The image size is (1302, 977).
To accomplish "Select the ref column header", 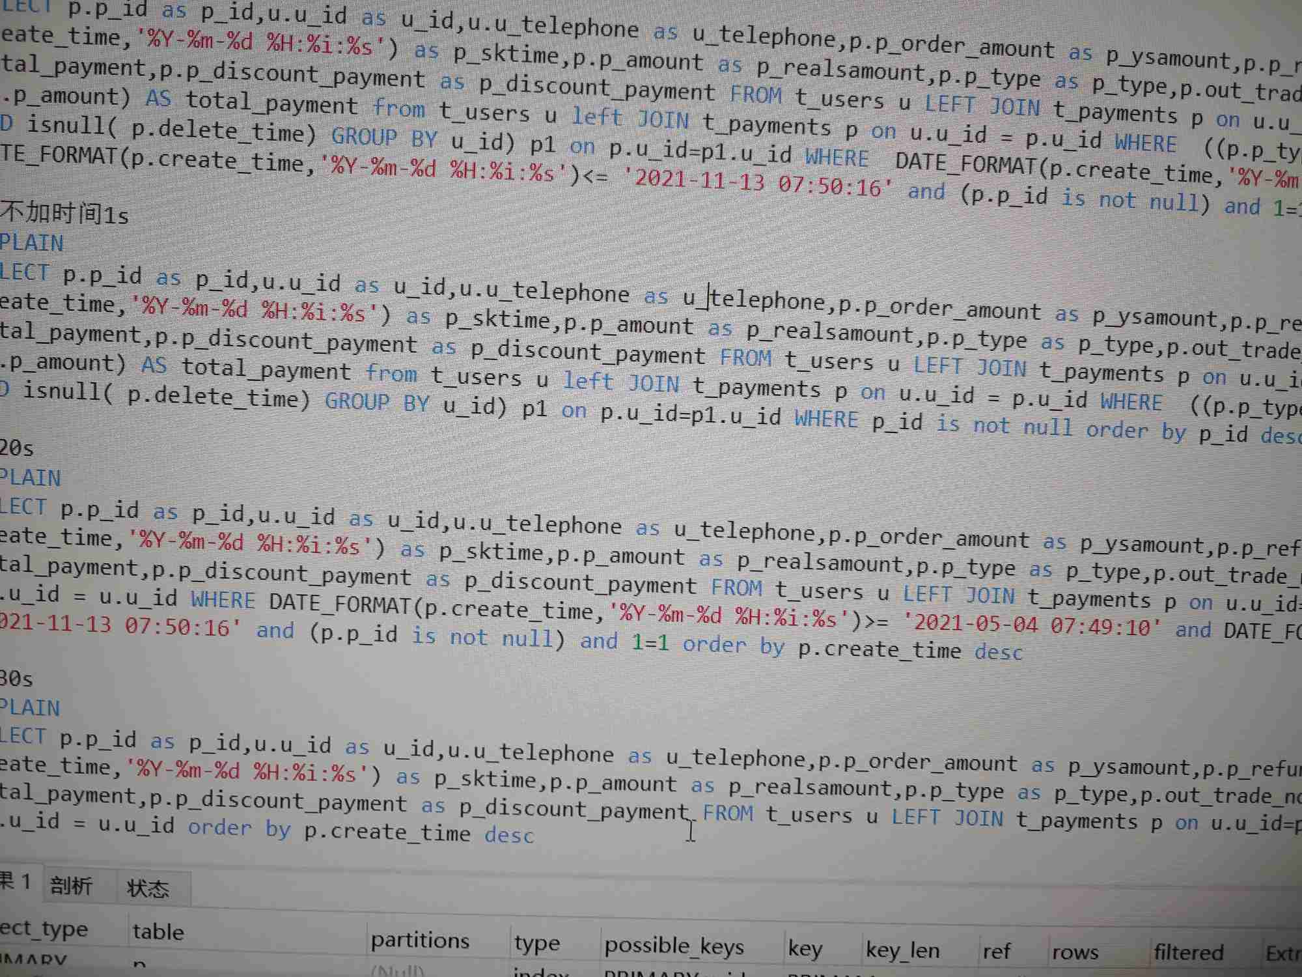I will click(996, 952).
